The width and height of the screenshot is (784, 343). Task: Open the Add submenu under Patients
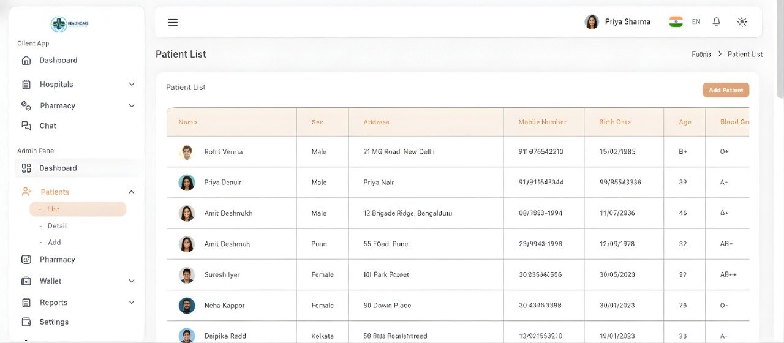(55, 243)
